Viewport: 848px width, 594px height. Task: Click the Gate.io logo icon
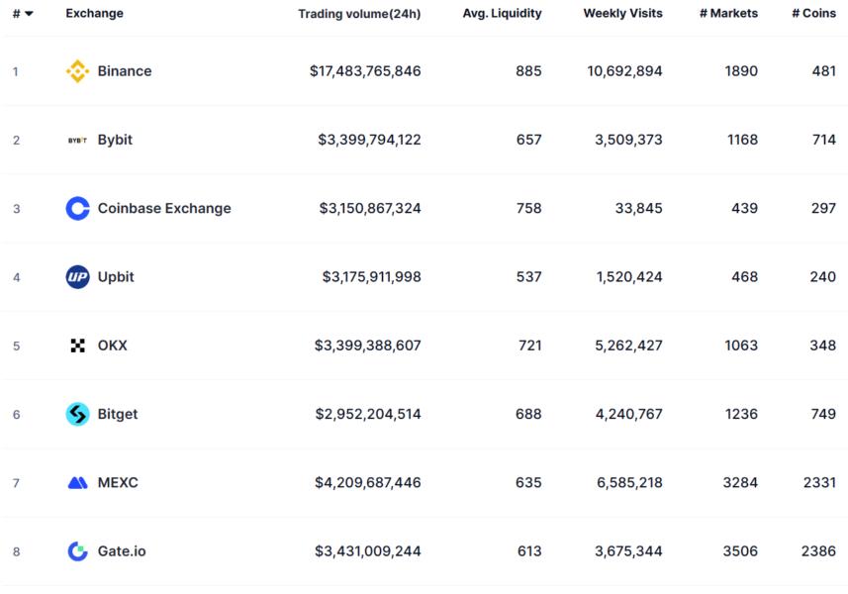tap(77, 551)
